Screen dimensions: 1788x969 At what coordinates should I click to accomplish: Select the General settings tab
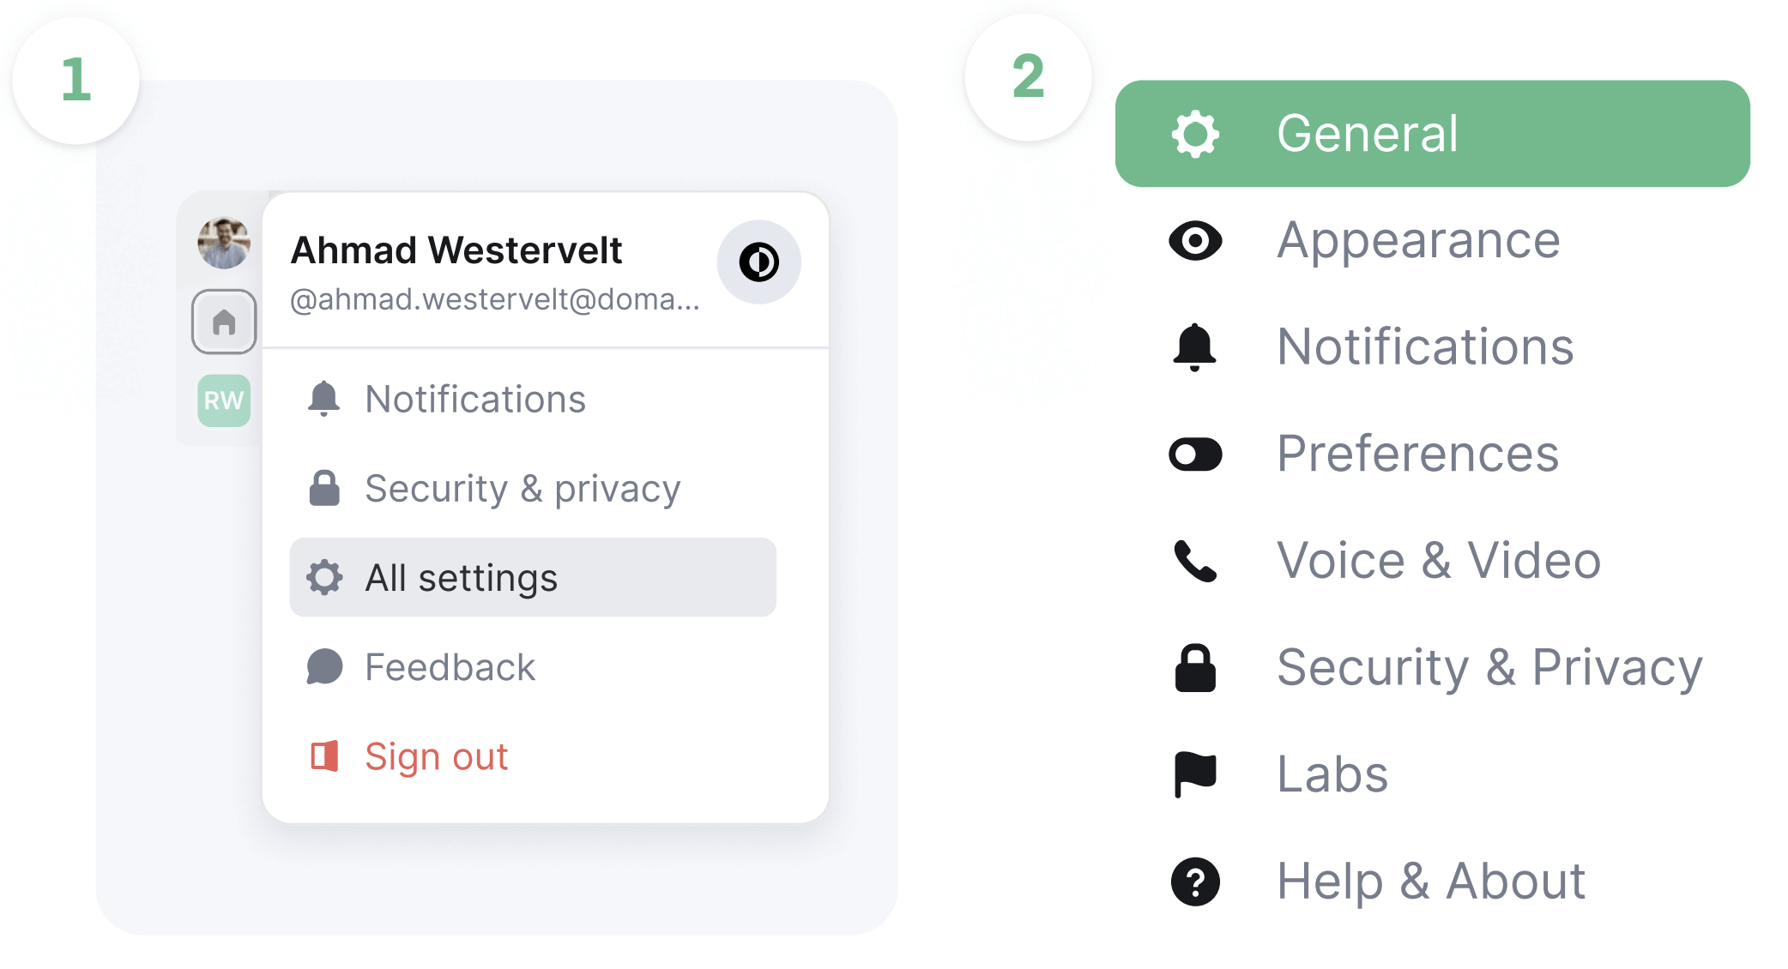1432,134
